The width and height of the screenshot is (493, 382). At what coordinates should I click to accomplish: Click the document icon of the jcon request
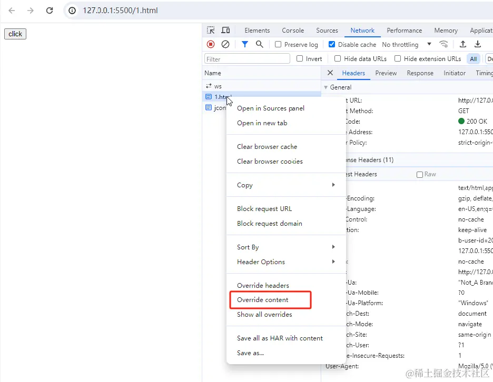click(x=209, y=107)
